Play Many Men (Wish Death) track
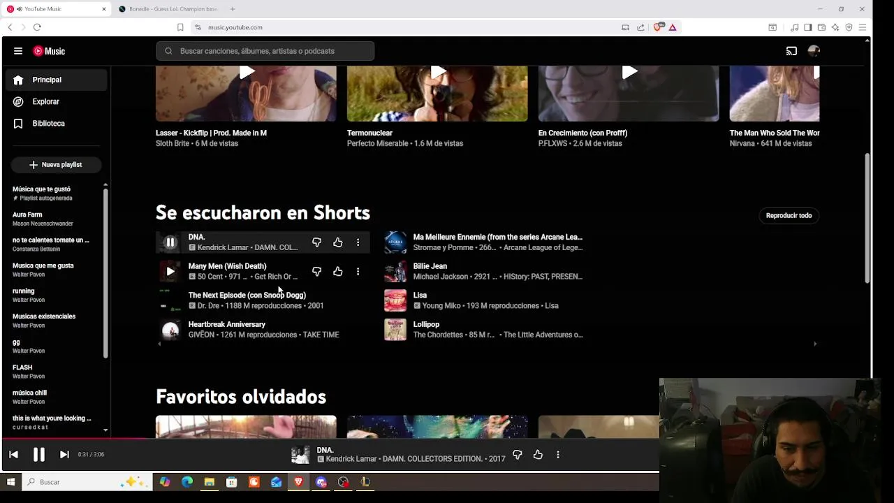Viewport: 894px width, 503px height. (x=170, y=271)
